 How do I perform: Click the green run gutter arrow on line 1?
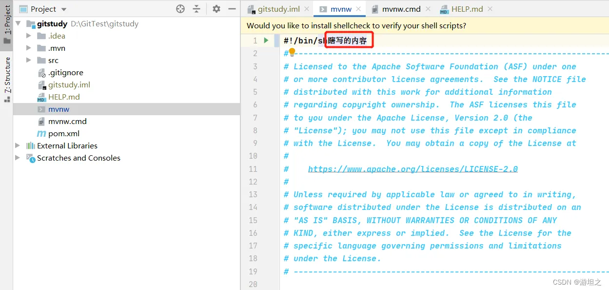(x=266, y=41)
